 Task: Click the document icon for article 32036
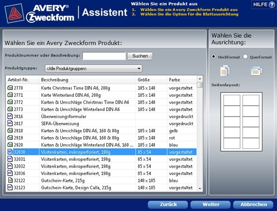(x=10, y=173)
